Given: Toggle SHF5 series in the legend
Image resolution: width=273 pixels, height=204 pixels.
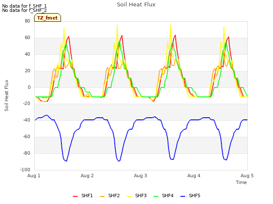Looking at the screenshot, I should click(x=191, y=195).
